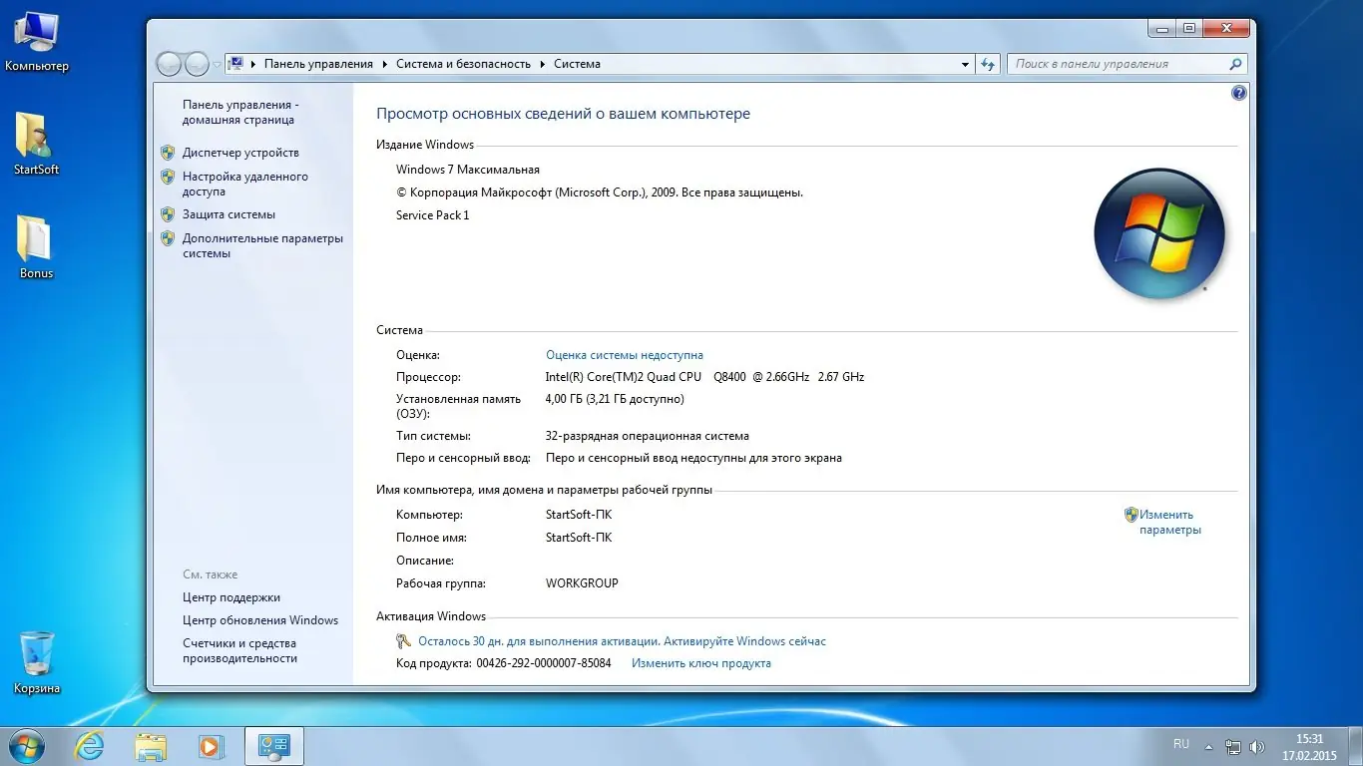Viewport: 1363px width, 766px height.
Task: Click the Microsoft Corp. 2009 copyright line
Action: (600, 192)
